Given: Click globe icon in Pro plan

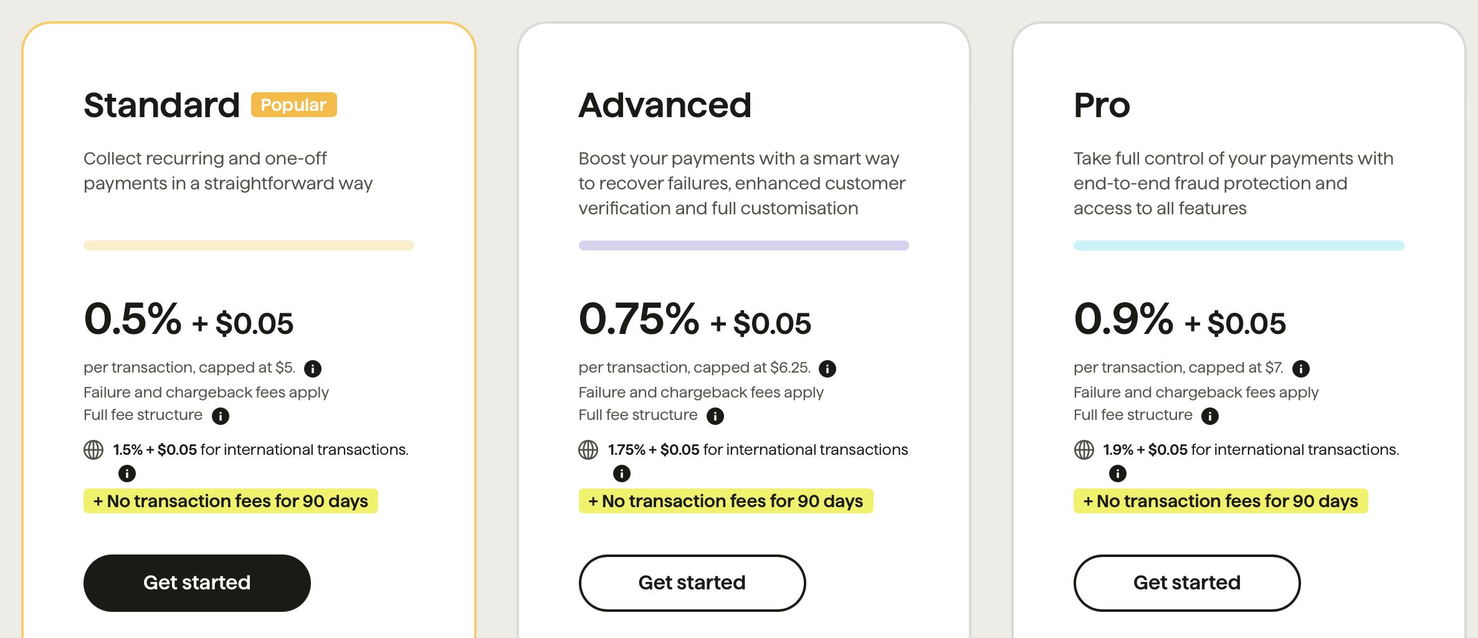Looking at the screenshot, I should pos(1084,450).
